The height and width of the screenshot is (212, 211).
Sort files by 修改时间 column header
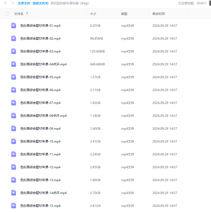tap(159, 14)
